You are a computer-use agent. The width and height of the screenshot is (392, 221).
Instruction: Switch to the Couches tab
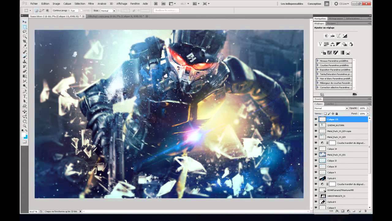tap(330, 104)
